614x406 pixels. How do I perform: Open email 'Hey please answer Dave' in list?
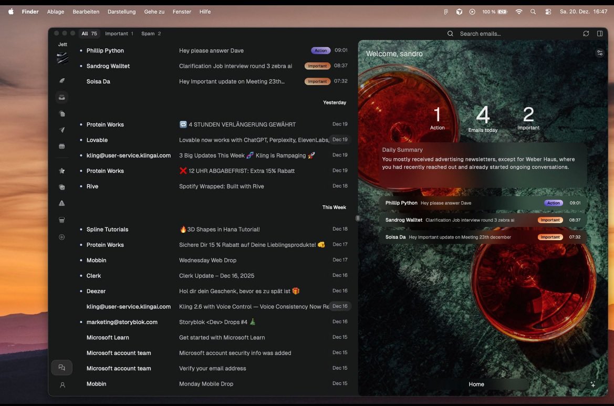(x=214, y=50)
